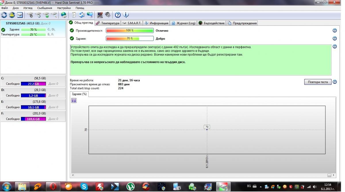Save the health graph with floppy icon
The image size is (345, 192).
pyautogui.click(x=74, y=100)
